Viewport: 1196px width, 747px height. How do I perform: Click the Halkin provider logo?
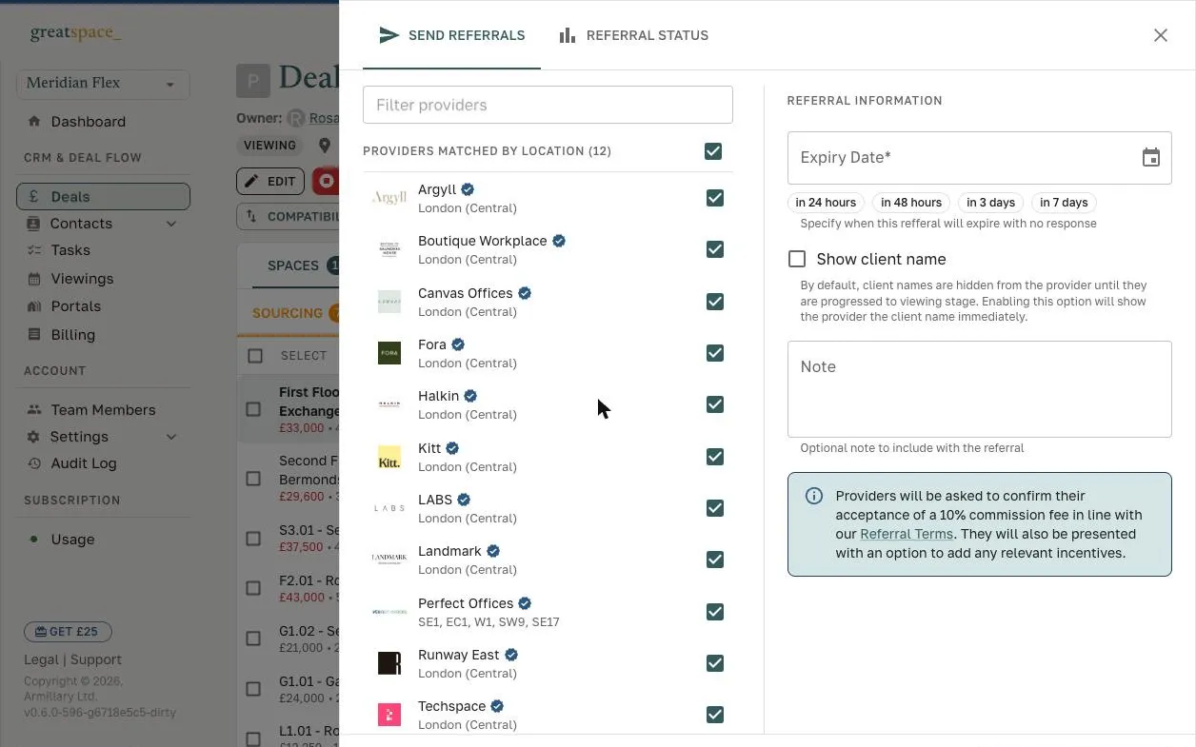click(x=389, y=404)
